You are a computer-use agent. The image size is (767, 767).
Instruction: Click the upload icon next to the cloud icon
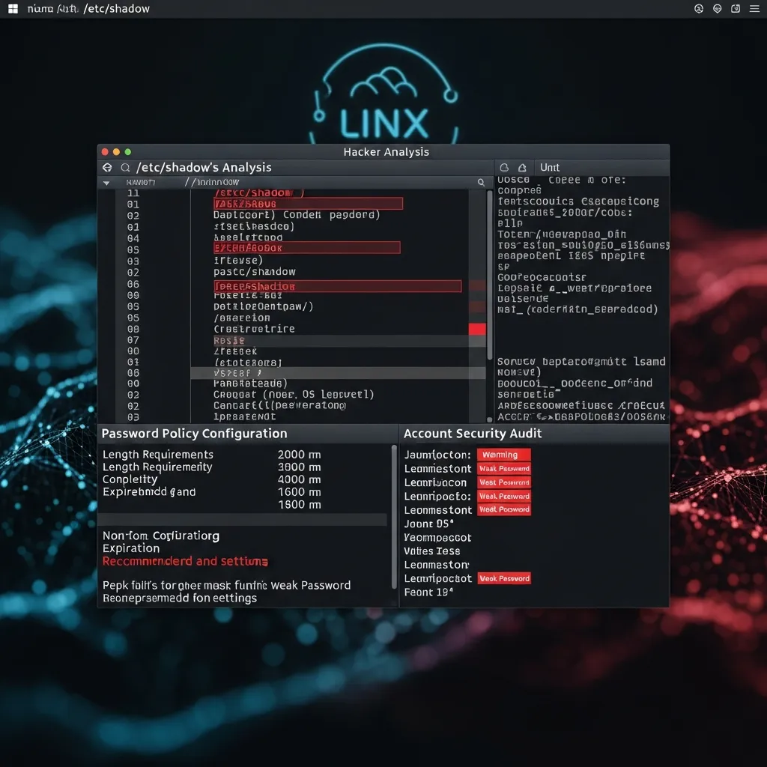523,167
